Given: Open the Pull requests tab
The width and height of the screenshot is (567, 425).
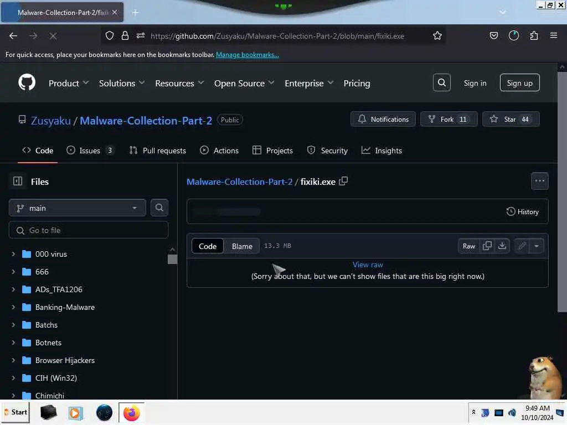Looking at the screenshot, I should click(x=158, y=151).
